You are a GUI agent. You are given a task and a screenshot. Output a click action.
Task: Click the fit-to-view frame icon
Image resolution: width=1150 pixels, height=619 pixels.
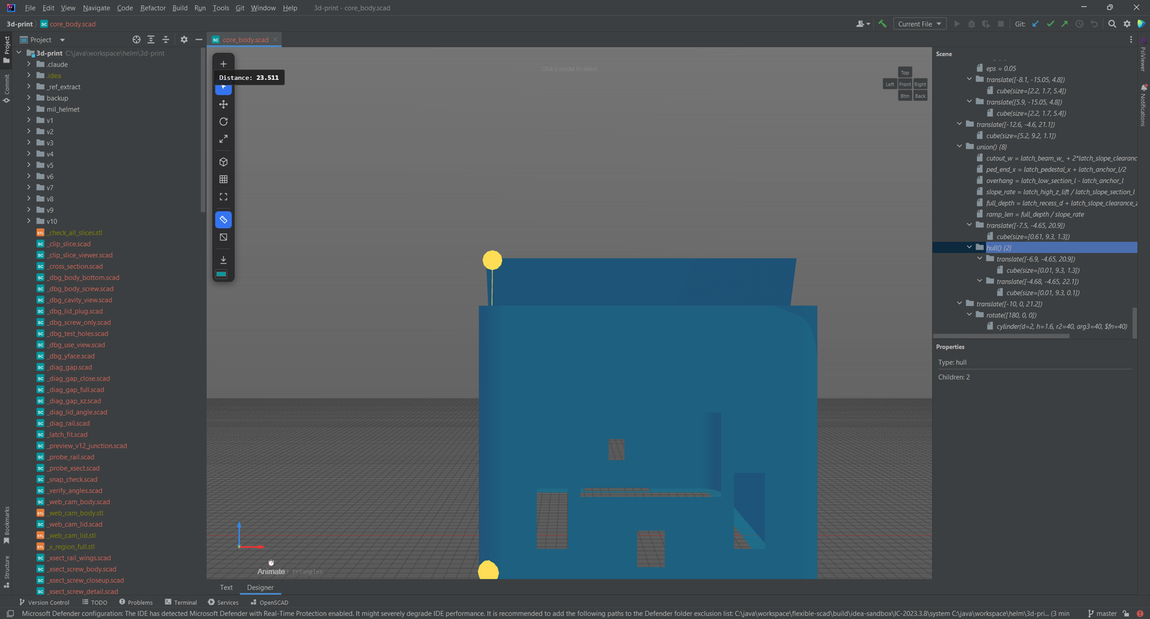pyautogui.click(x=224, y=197)
